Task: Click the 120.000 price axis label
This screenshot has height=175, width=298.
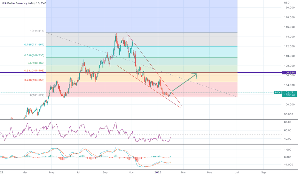Action: 289,8
